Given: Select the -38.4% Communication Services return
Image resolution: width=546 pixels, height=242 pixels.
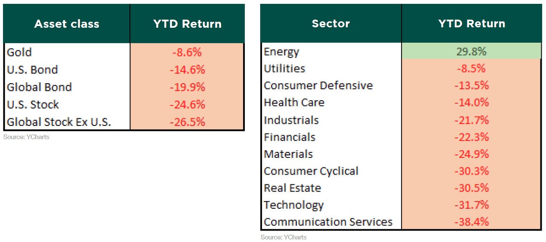Looking at the screenshot, I should coord(472,222).
